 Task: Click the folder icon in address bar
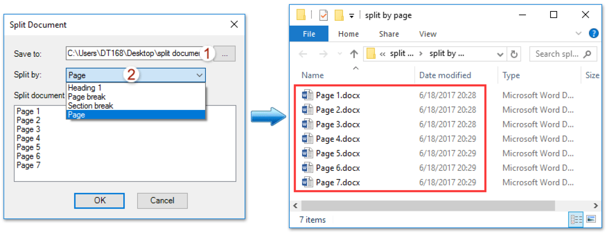click(x=370, y=54)
